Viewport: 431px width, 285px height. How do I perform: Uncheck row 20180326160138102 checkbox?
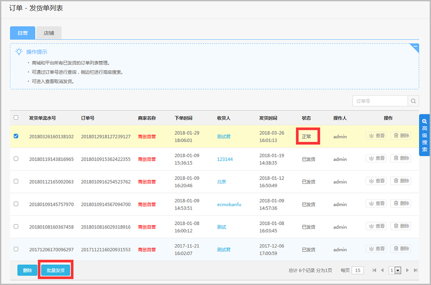[x=16, y=136]
